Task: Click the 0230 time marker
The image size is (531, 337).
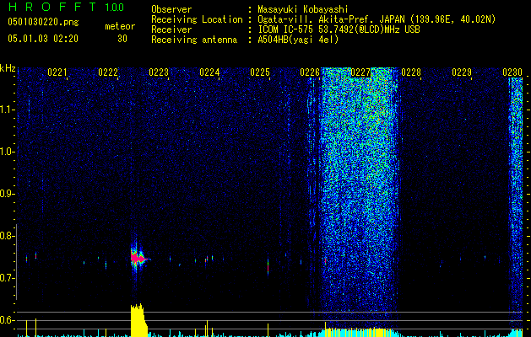Action: tap(512, 72)
